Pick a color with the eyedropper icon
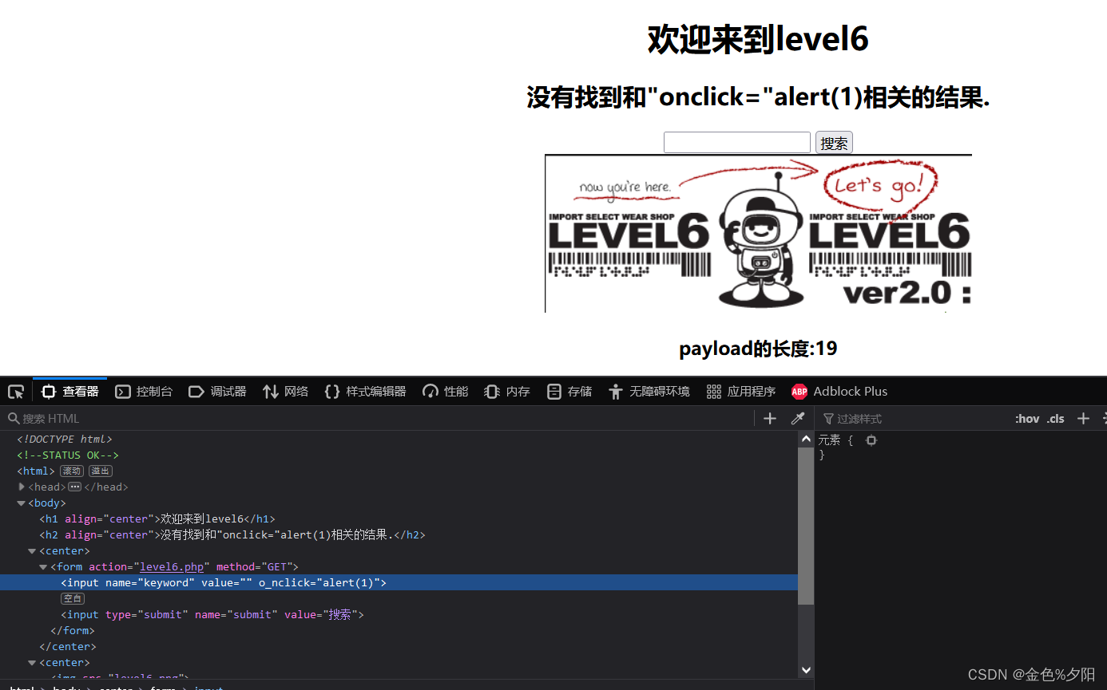 (797, 419)
